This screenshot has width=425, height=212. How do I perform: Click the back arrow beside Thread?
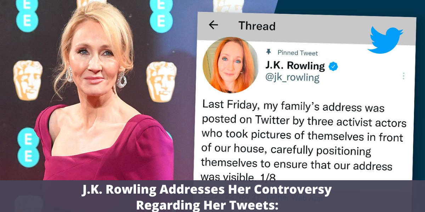[x=213, y=25]
